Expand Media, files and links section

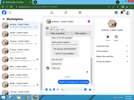coord(112,56)
